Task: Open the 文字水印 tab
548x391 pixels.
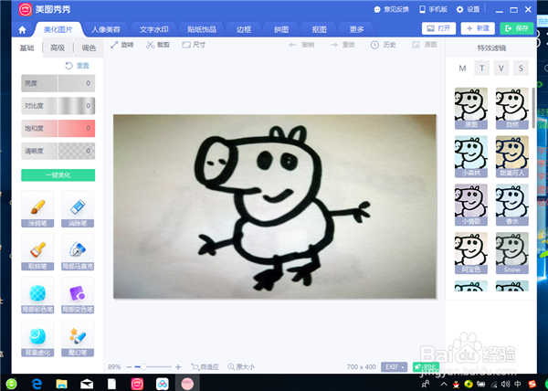Action: click(153, 30)
